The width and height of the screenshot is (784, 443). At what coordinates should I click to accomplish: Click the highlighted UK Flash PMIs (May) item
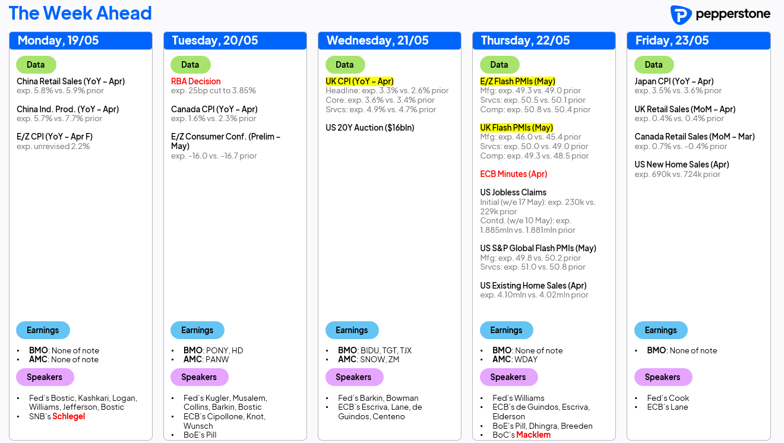click(x=517, y=128)
